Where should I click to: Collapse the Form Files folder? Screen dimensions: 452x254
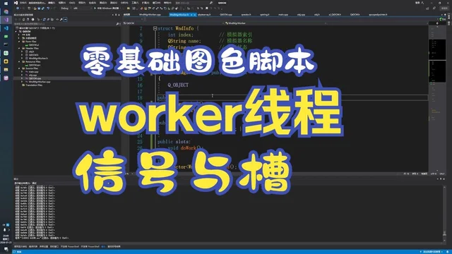19,42
